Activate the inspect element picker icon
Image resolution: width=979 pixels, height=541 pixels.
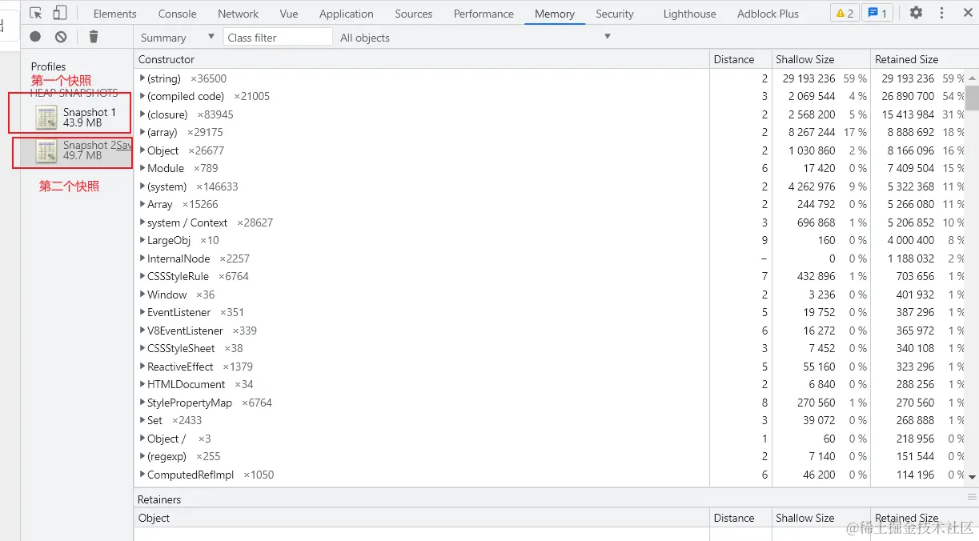coord(35,13)
